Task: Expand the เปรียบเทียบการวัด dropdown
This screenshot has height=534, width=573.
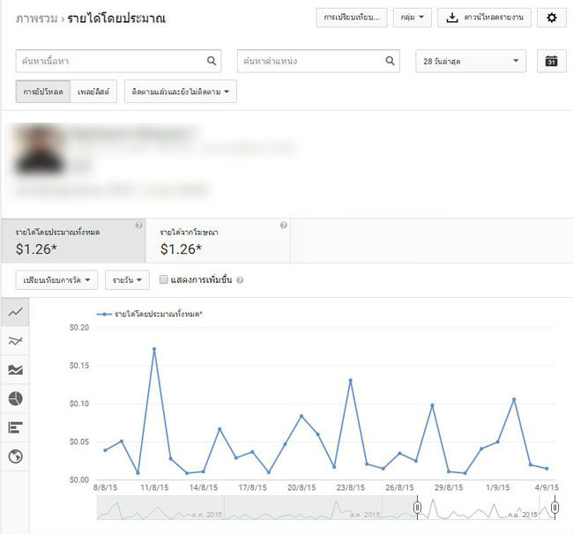Action: [57, 280]
